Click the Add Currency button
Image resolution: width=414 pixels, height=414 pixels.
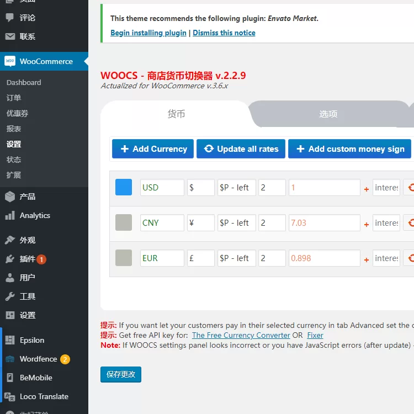152,149
